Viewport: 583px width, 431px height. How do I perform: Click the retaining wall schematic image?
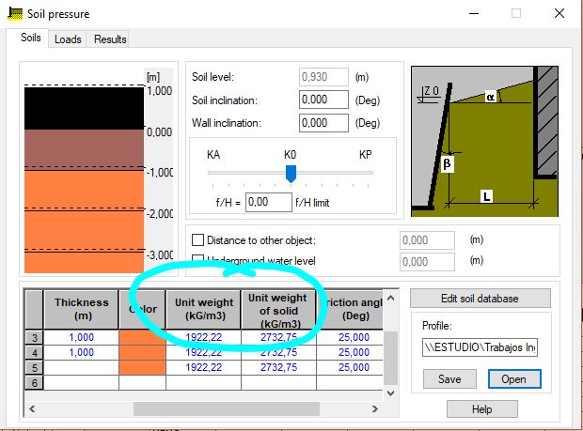tap(484, 141)
